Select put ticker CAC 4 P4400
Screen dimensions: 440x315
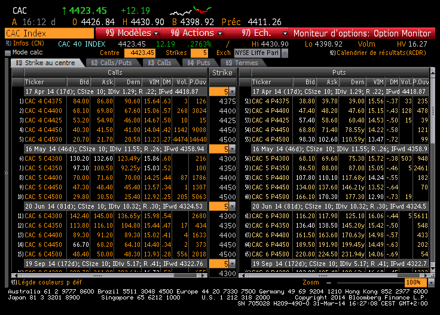tap(270, 111)
